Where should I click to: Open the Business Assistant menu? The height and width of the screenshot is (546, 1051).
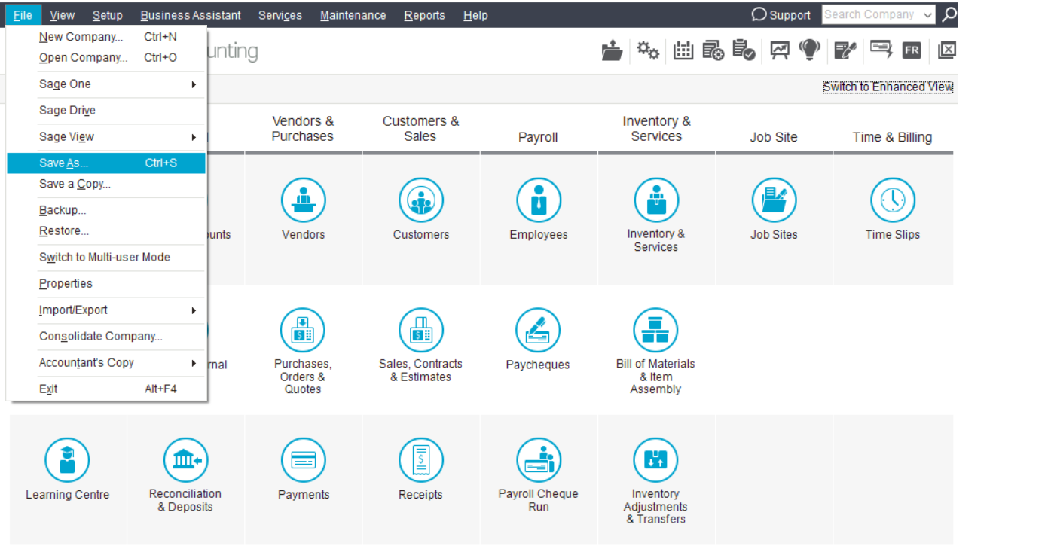coord(191,15)
